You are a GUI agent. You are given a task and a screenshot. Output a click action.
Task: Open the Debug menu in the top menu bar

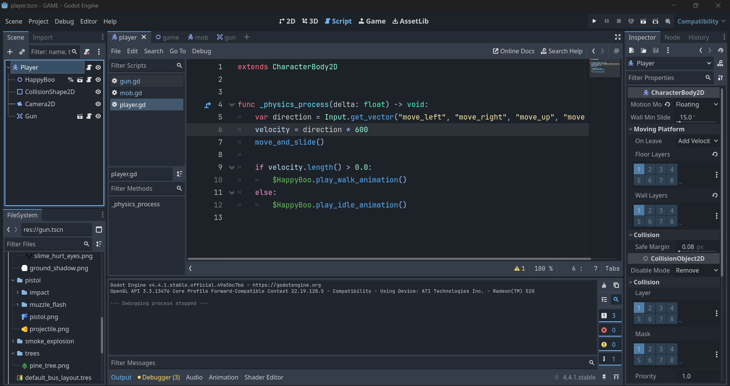64,21
